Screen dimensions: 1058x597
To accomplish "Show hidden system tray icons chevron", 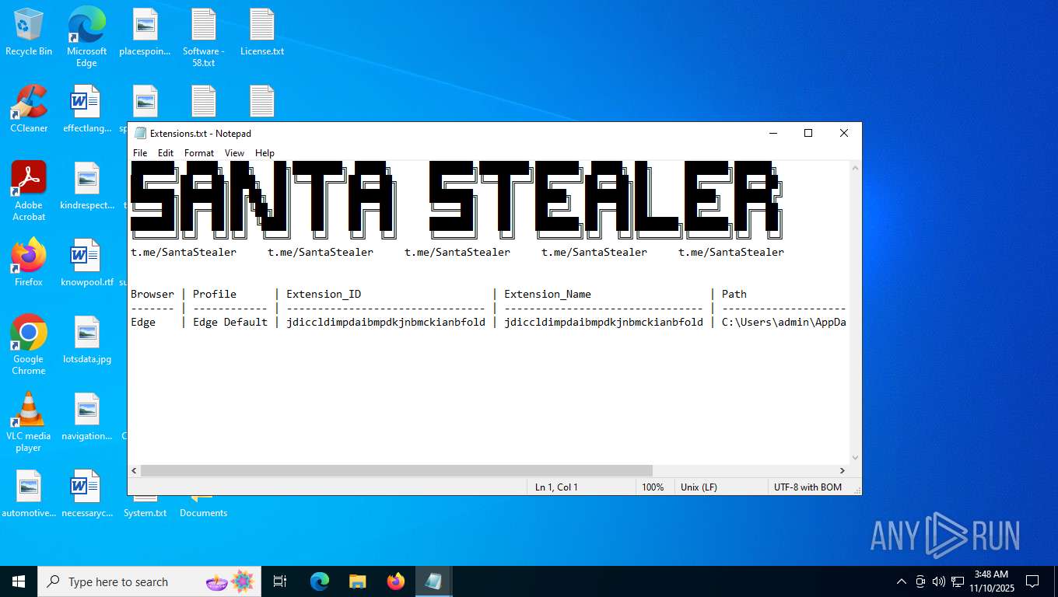I will [901, 581].
